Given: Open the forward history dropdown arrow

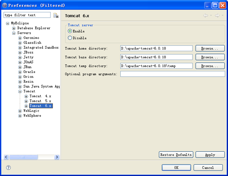Looking at the screenshot, I should pos(222,15).
